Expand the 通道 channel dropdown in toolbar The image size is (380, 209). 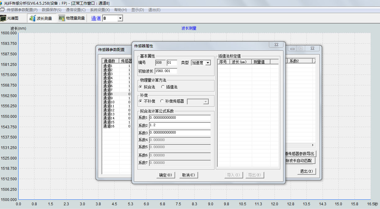120,19
